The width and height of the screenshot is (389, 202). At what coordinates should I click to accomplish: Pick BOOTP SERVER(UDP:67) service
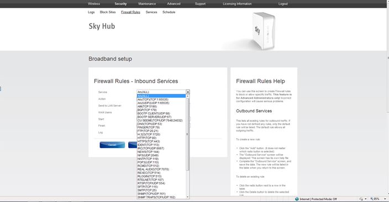[x=161, y=117]
